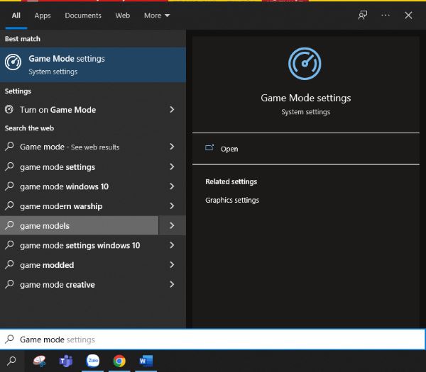Expand arrow for game models
Screen dimensions: 426x372
click(173, 225)
